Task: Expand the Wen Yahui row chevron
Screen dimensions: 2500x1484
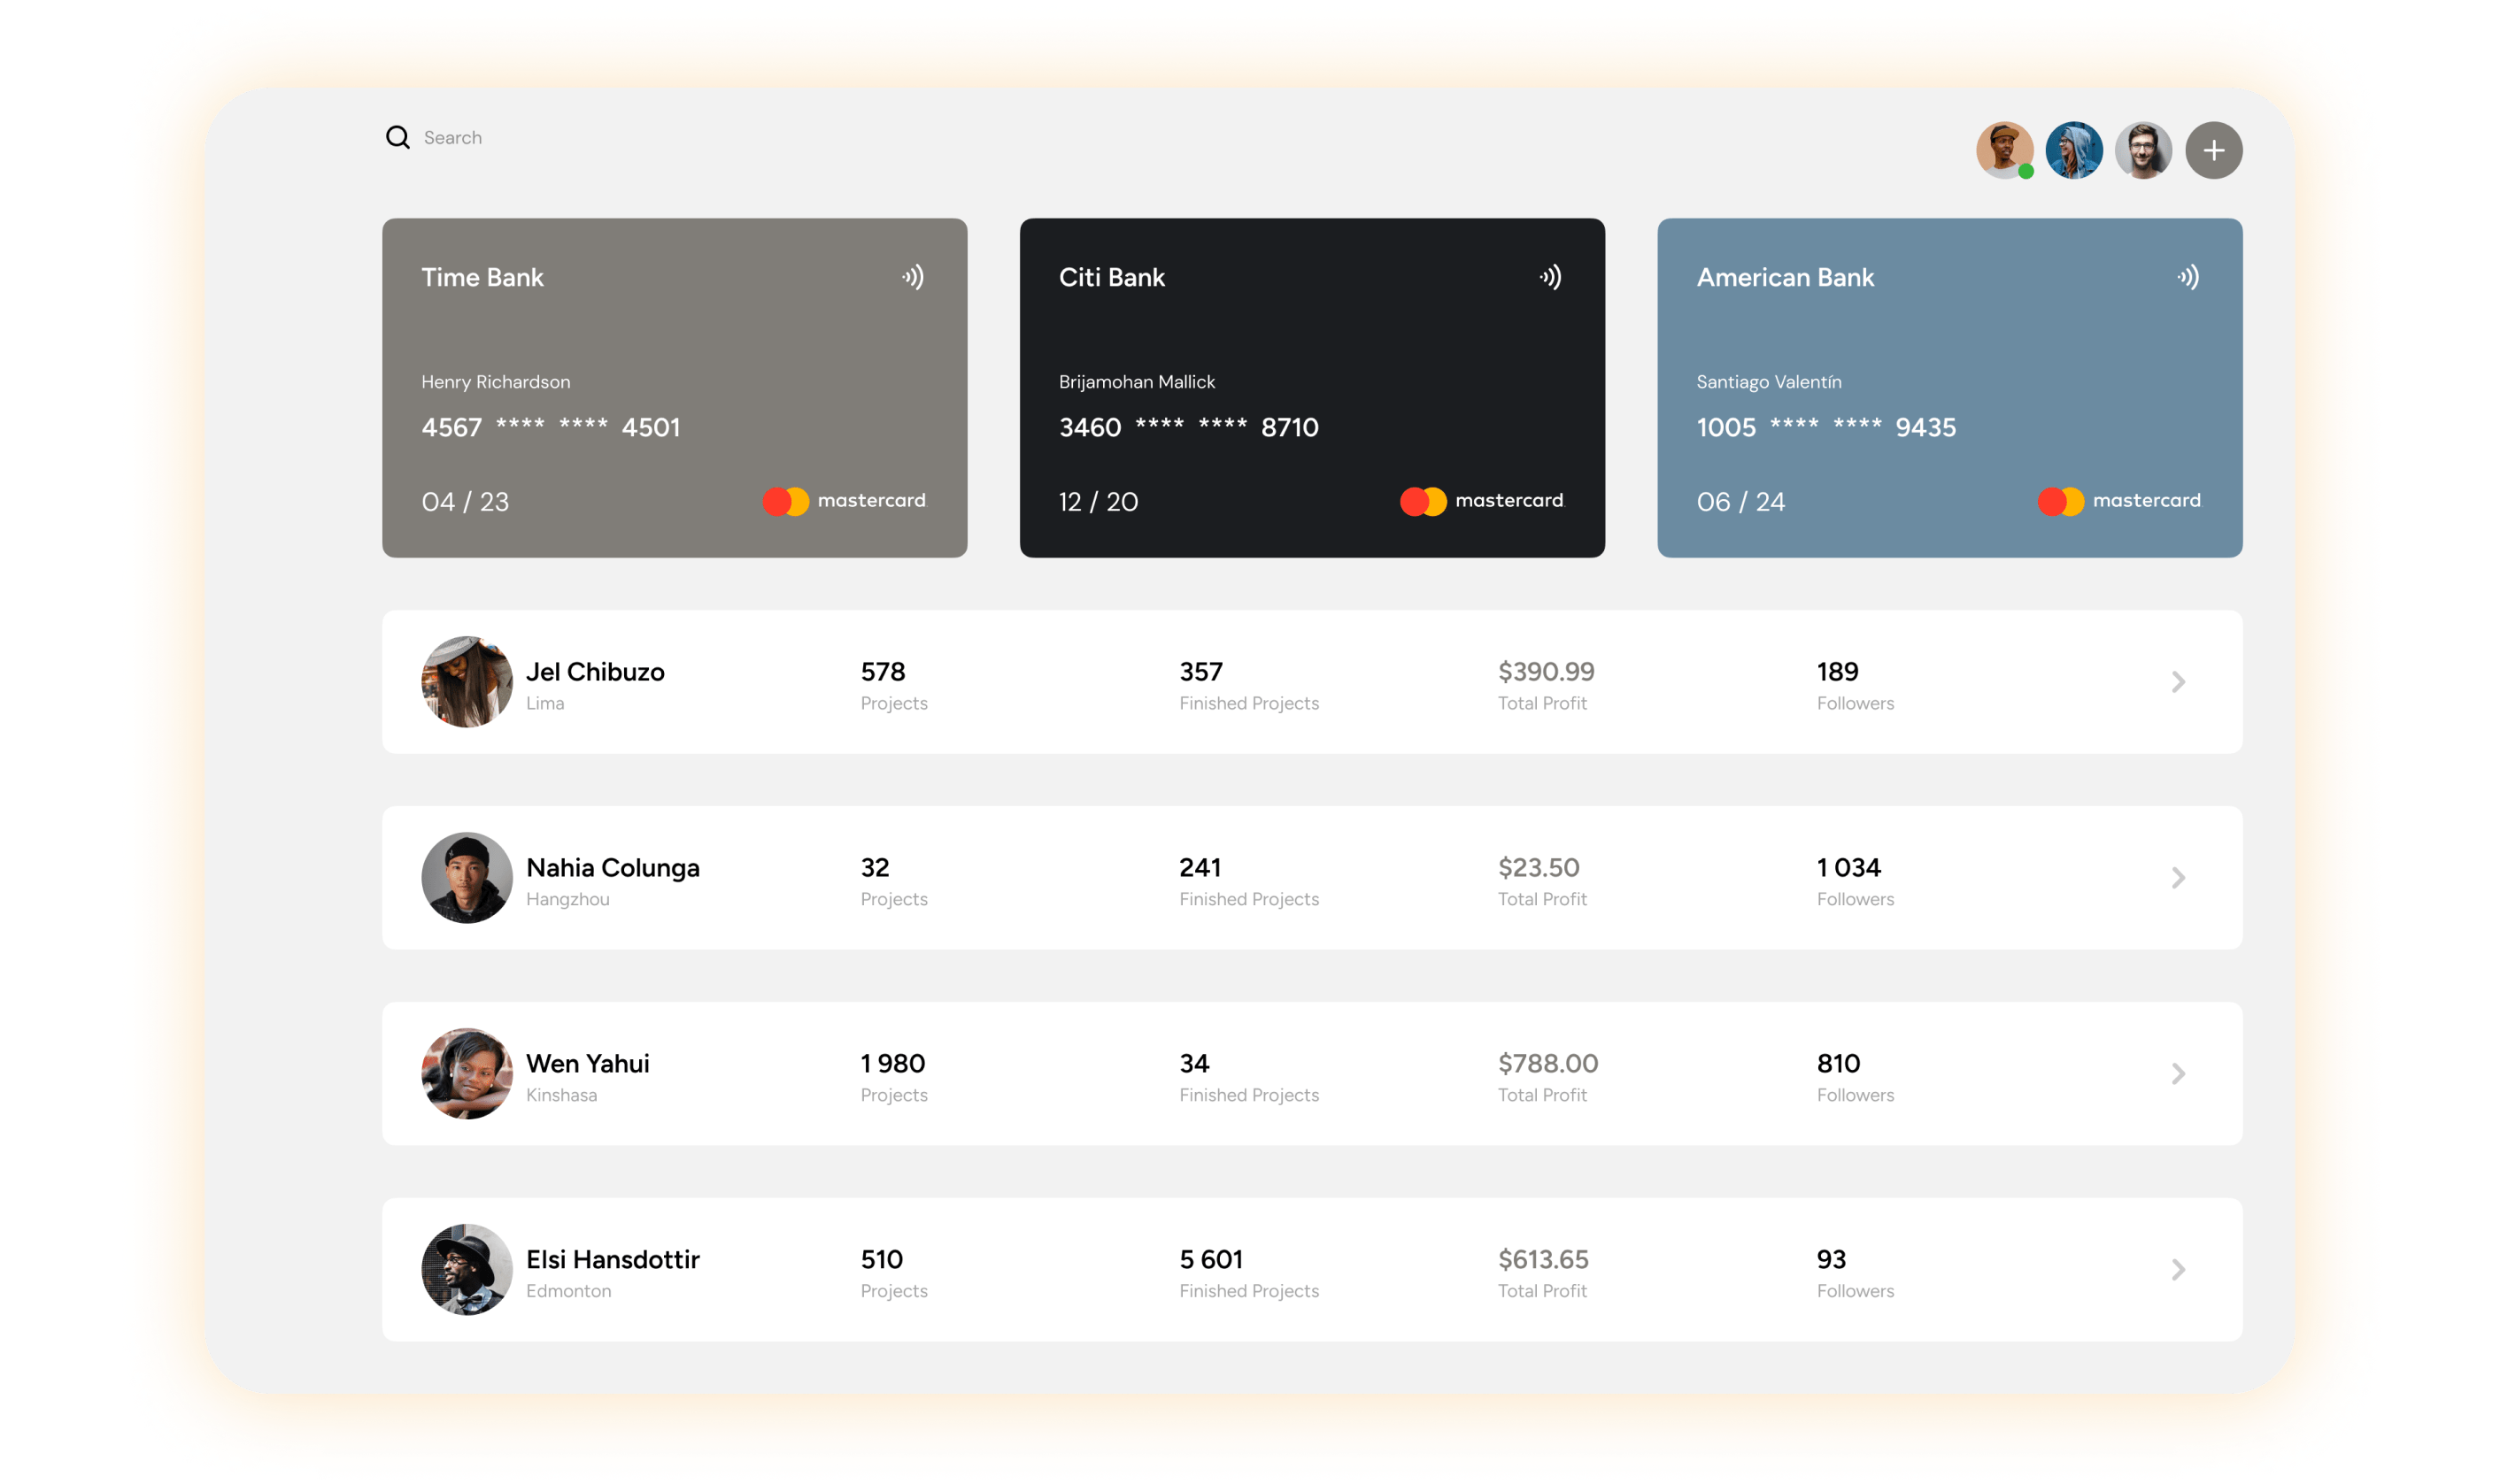Action: point(2178,1074)
